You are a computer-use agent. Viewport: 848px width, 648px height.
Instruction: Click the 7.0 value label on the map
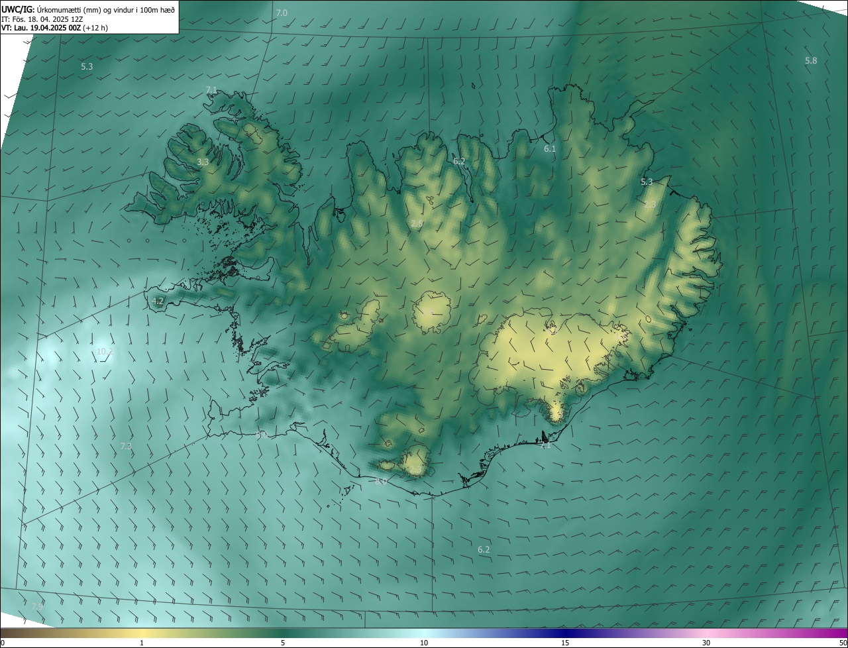coord(282,13)
